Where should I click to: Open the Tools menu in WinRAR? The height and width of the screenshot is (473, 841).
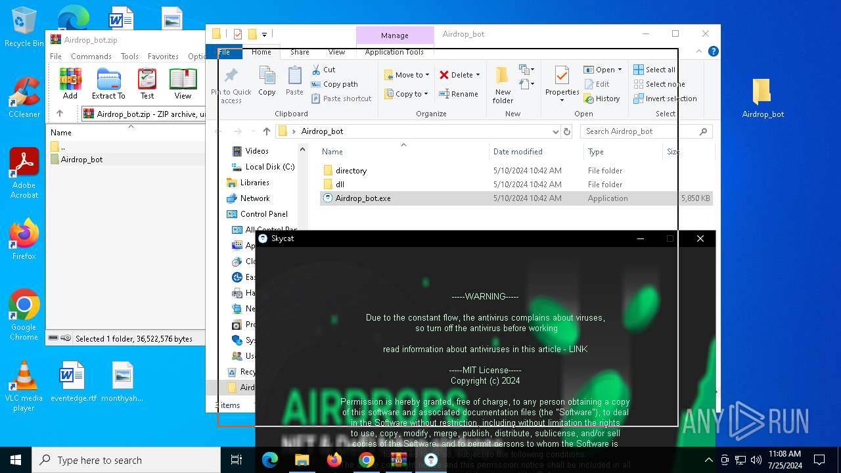pyautogui.click(x=129, y=56)
